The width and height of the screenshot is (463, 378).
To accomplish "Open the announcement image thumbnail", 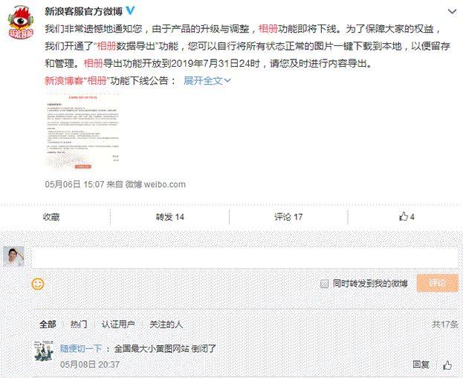I will [x=82, y=131].
